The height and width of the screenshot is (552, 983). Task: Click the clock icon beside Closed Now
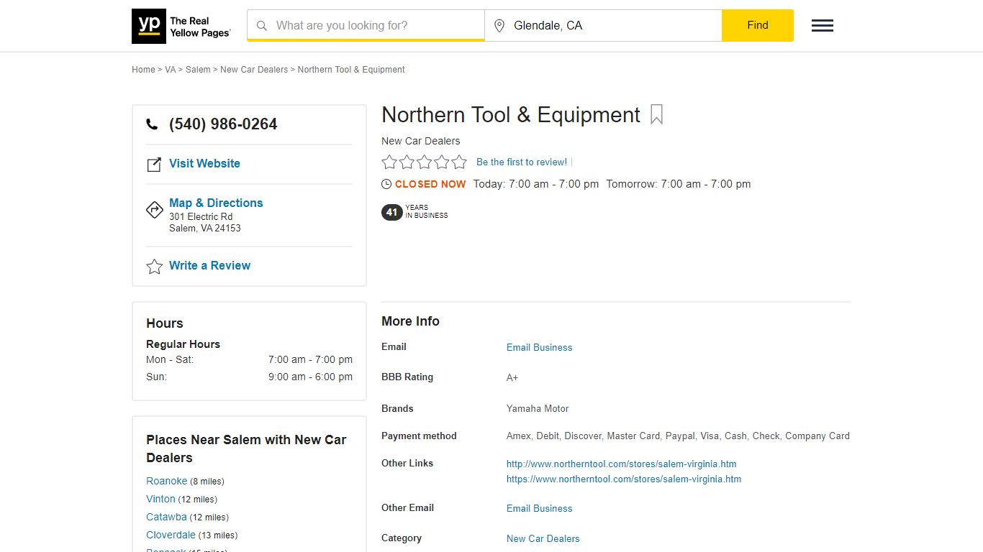pyautogui.click(x=386, y=184)
